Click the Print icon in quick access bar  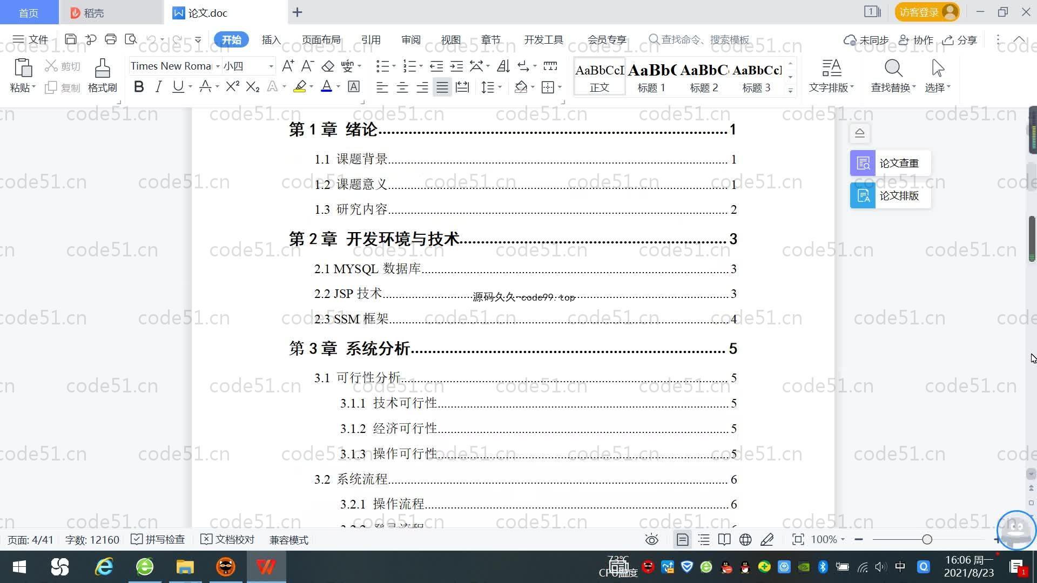(x=111, y=39)
